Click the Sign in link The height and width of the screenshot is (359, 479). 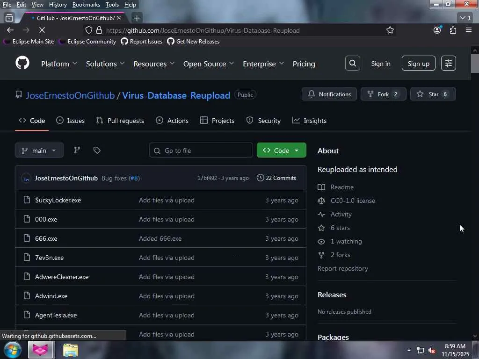click(x=381, y=64)
